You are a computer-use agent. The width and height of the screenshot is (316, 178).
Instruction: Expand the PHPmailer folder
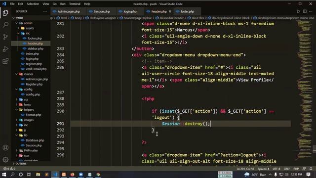(x=31, y=150)
